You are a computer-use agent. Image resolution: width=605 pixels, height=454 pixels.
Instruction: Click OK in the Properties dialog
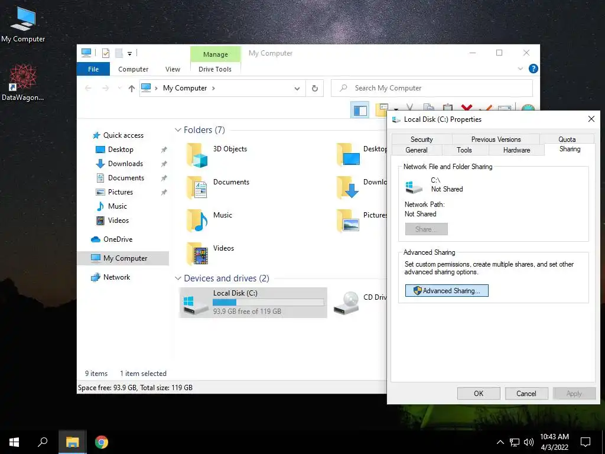[x=479, y=393]
